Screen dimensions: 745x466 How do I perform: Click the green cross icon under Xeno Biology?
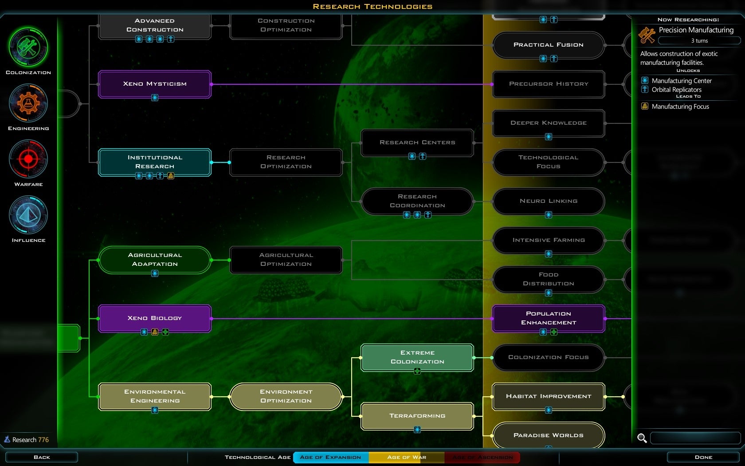point(165,332)
